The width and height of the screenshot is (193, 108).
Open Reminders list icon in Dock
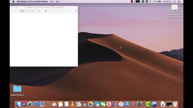66,104
